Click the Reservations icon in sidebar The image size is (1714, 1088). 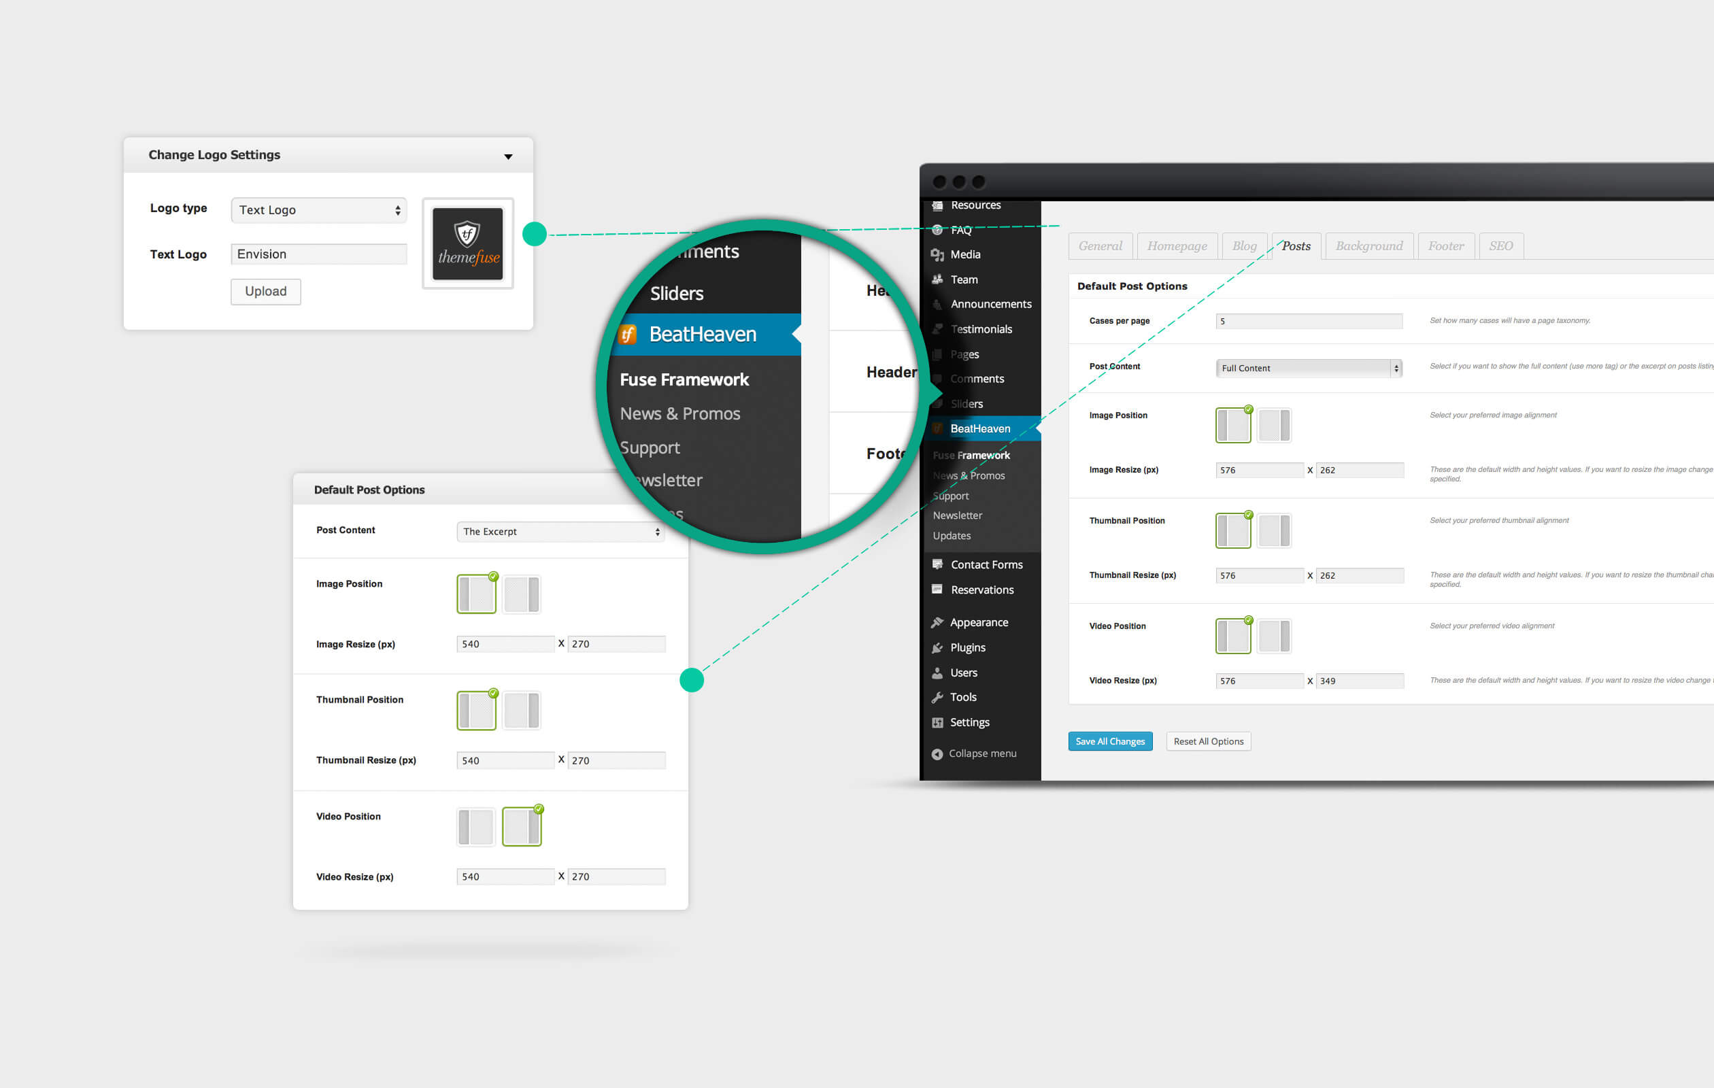937,588
